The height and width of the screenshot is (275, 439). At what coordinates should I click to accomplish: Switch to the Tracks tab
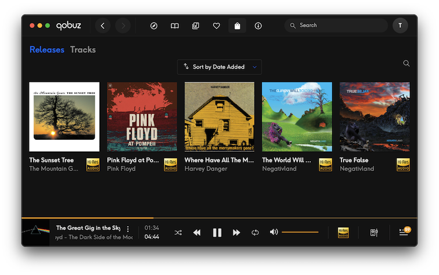[x=83, y=50]
